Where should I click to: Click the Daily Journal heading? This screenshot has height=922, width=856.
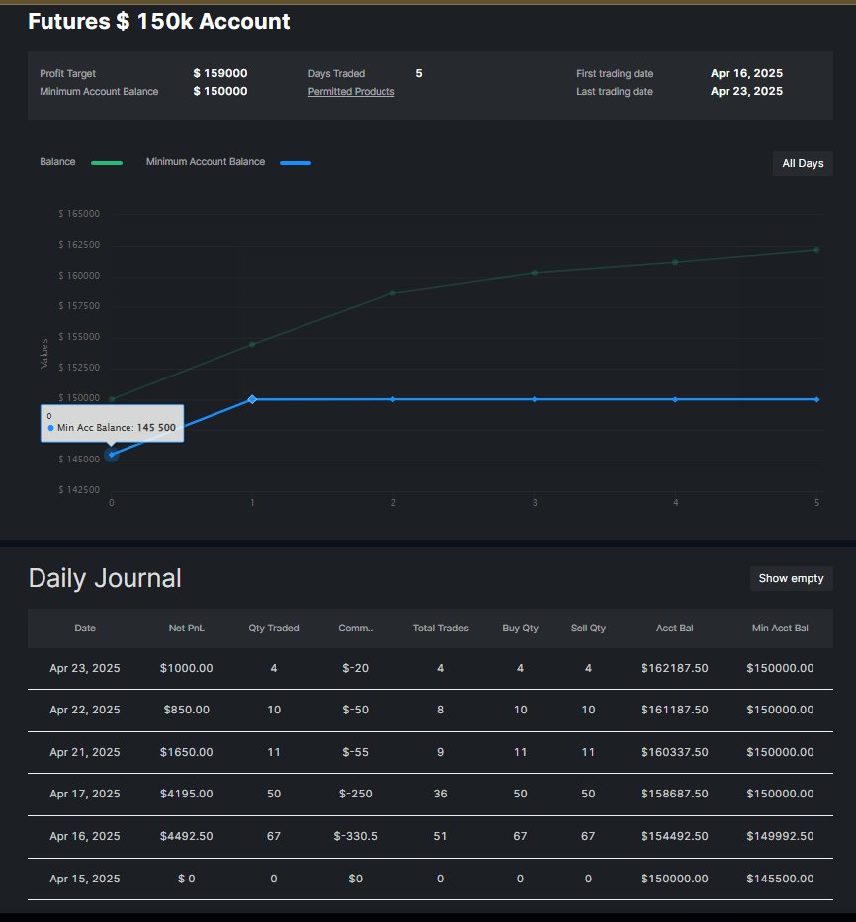click(x=105, y=578)
